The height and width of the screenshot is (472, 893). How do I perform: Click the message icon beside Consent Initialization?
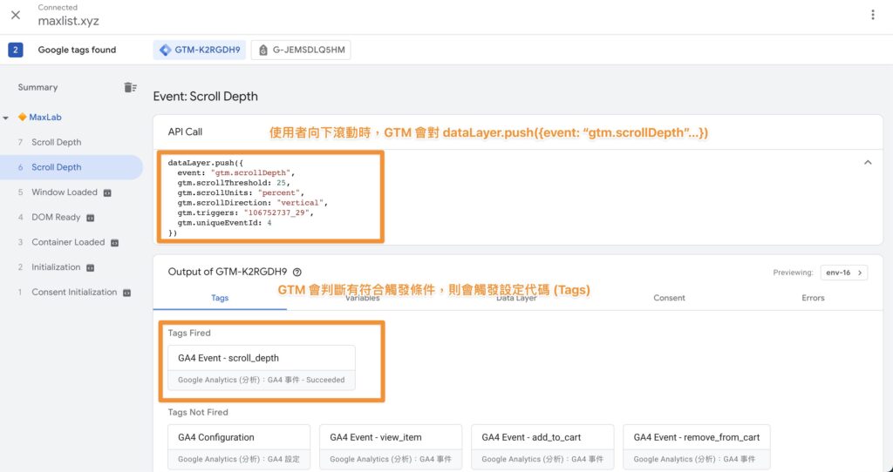[126, 293]
